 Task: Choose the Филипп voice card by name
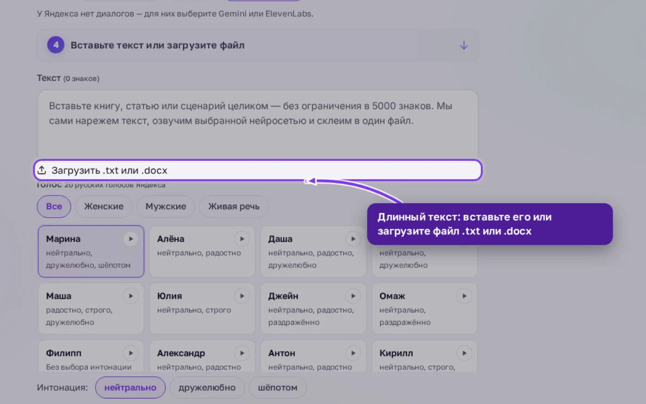[x=64, y=353]
